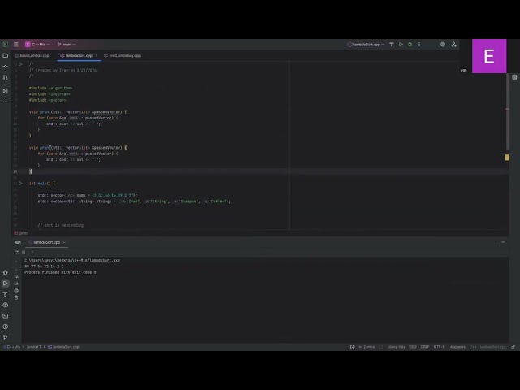520x390 pixels.
Task: Clear all Run console output with trash icon
Action: point(16,297)
